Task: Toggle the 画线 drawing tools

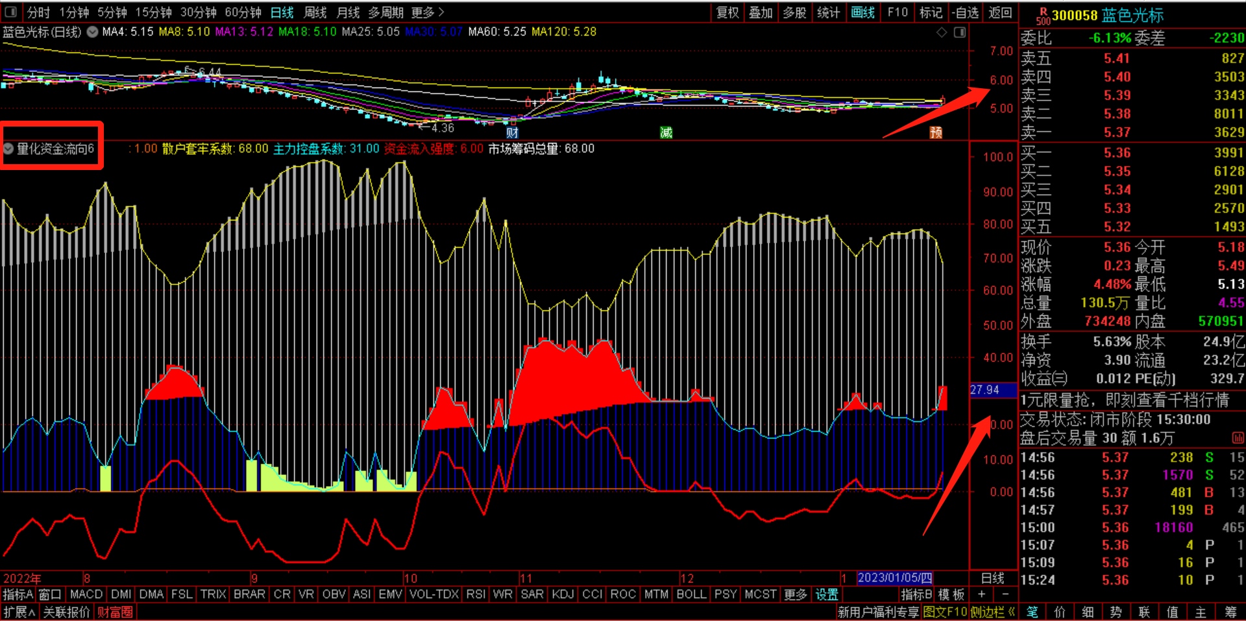Action: [863, 12]
